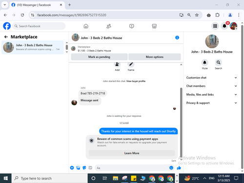Open listing thumbnail beside $1,100 price
This screenshot has height=183, width=244.
[73, 48]
